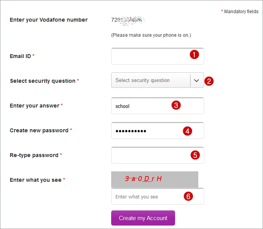
Task: Select the Create new password field
Action: click(x=158, y=130)
